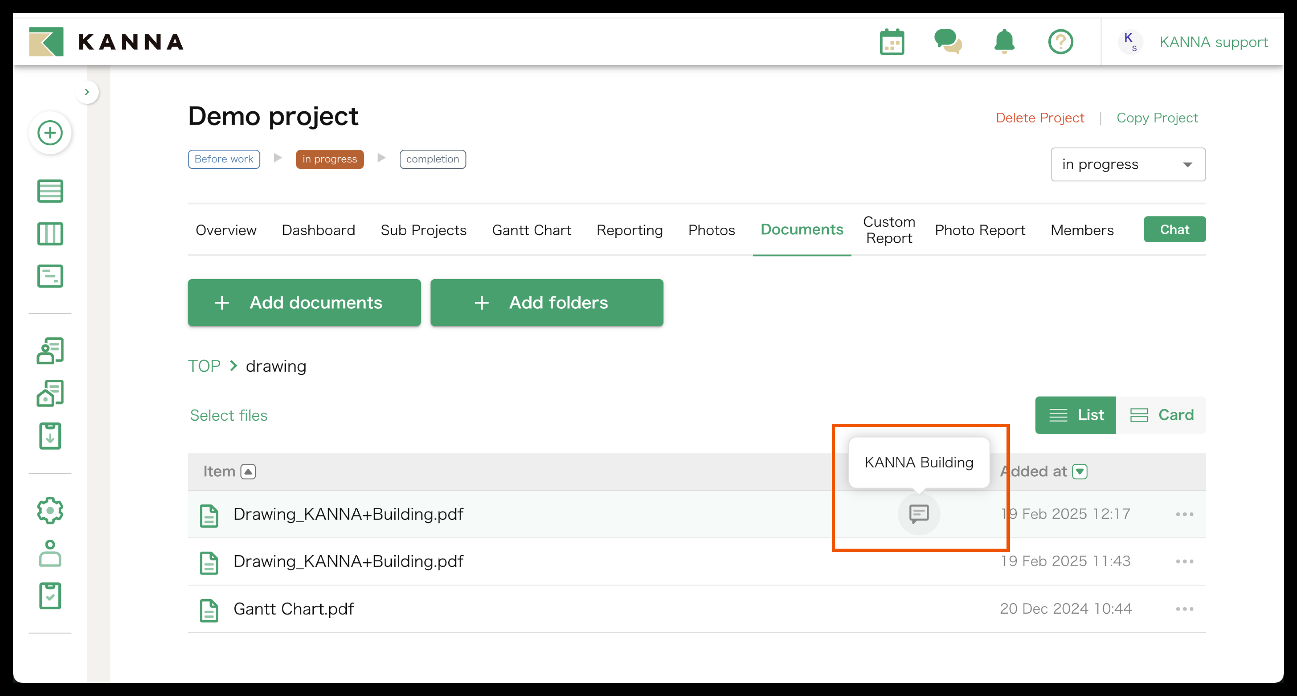Click the Add documents button

304,302
